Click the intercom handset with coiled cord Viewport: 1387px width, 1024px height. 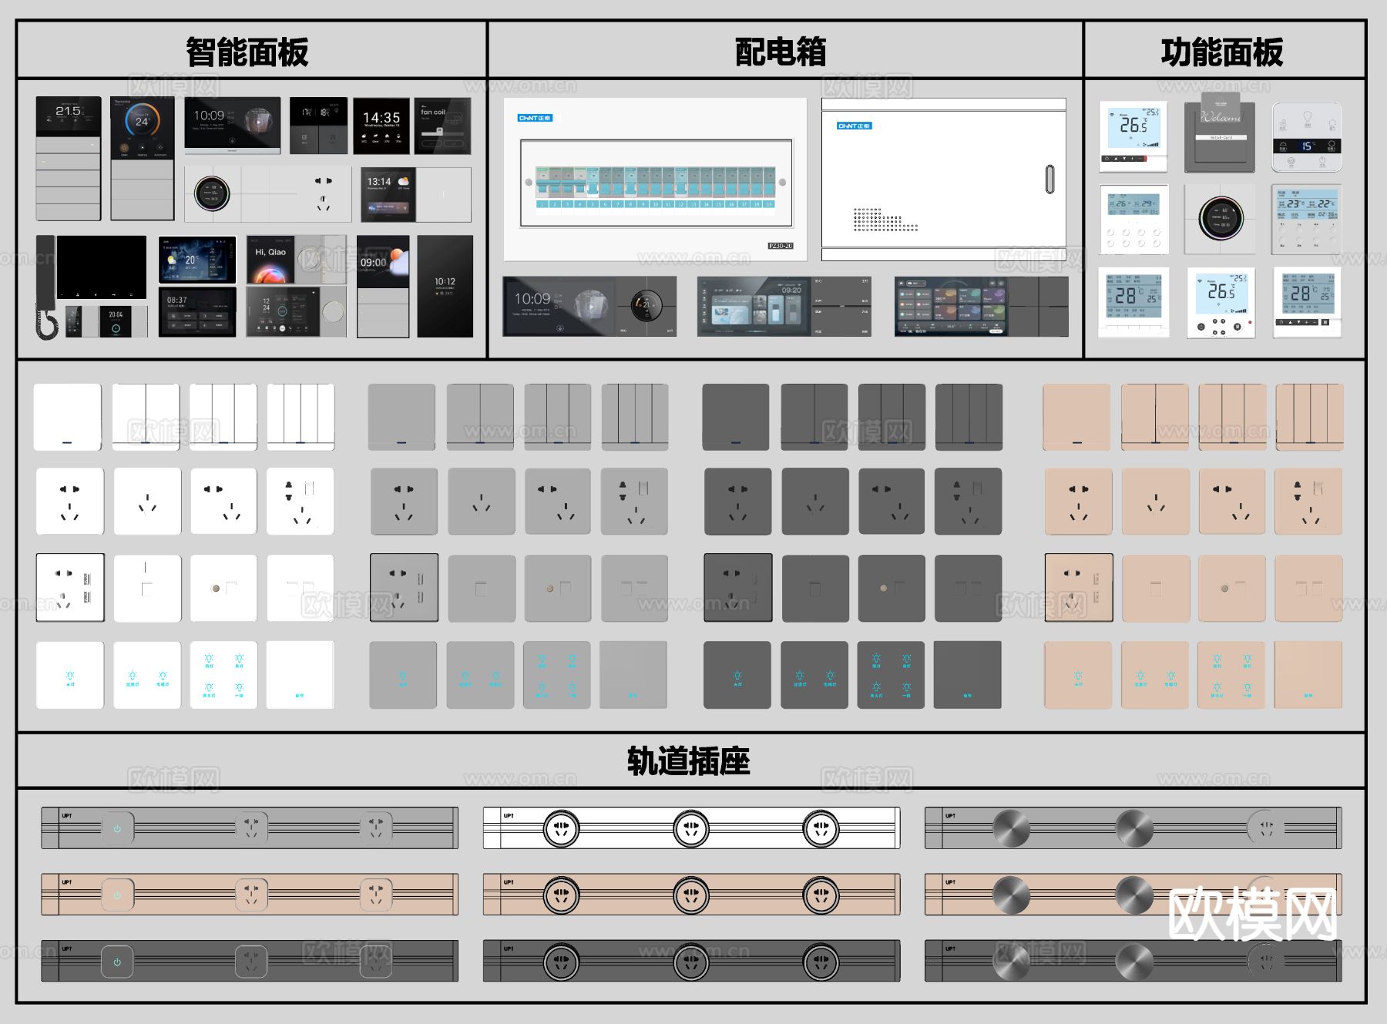45,287
